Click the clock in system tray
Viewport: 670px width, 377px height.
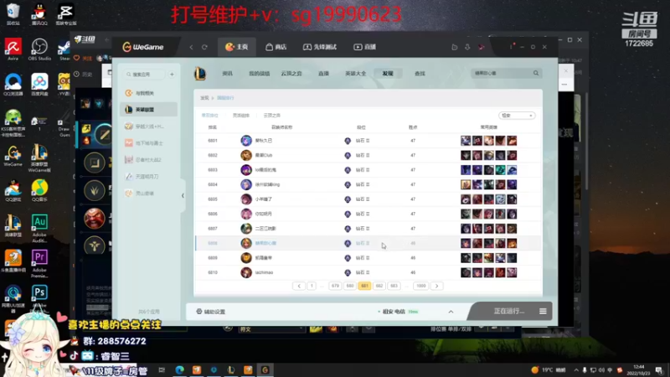click(x=639, y=369)
